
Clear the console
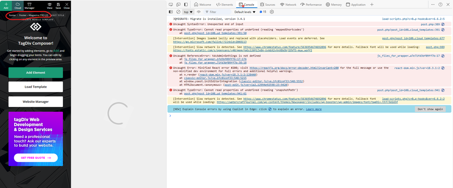click(178, 12)
